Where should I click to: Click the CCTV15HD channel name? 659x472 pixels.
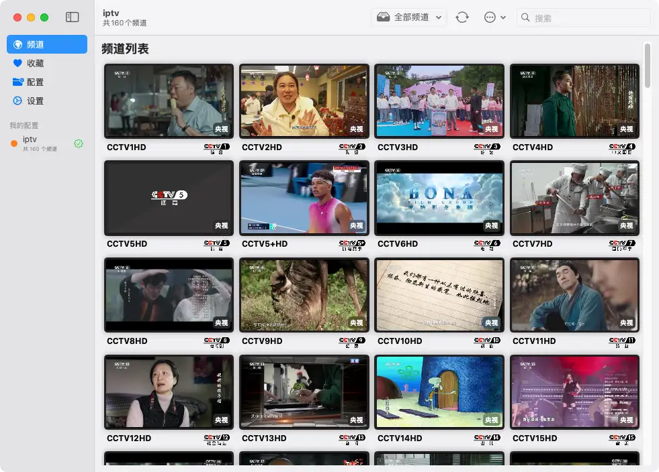click(x=535, y=438)
